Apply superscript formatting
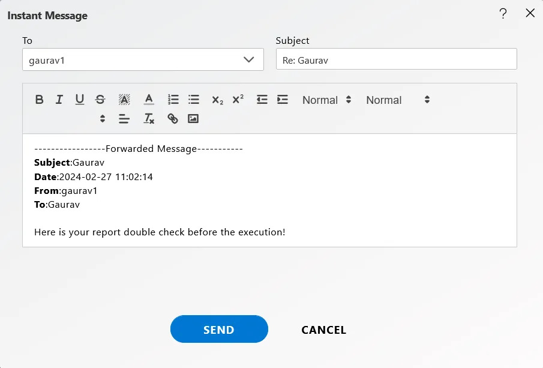Screen dimensions: 543x368 coord(238,100)
